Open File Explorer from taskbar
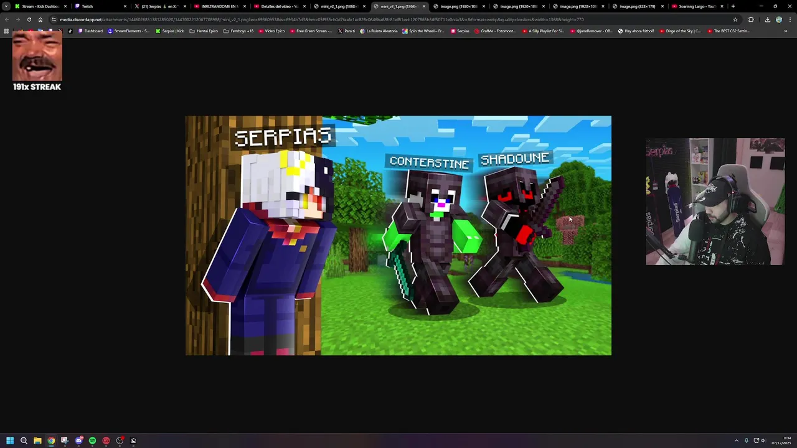The width and height of the screenshot is (797, 448). pos(37,441)
